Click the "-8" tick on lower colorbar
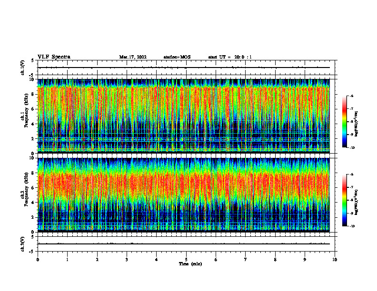The width and height of the screenshot is (377, 291). click(351, 201)
